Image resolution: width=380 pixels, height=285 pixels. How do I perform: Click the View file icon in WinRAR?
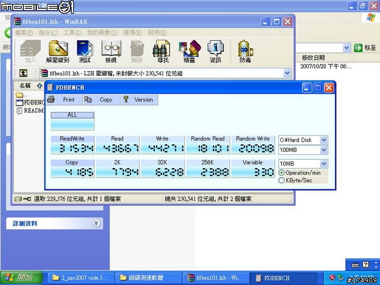pyautogui.click(x=111, y=52)
